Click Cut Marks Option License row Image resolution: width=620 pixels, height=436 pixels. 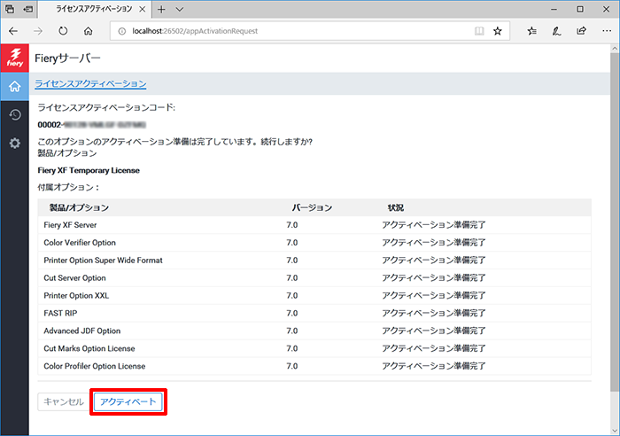(x=314, y=348)
